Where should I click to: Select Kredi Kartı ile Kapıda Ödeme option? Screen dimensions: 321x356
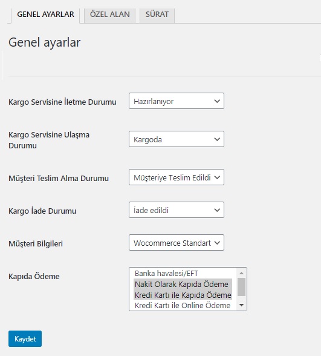pos(183,295)
